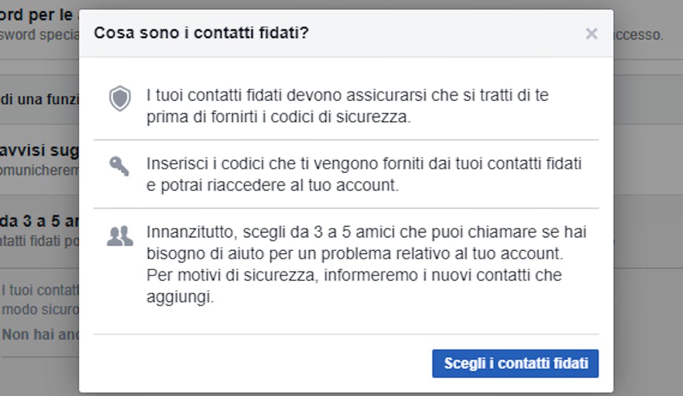Click the "Cosa sono i contatti fidati?" title

point(201,33)
